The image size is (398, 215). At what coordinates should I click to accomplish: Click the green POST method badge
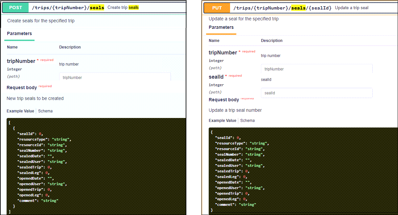(x=16, y=8)
